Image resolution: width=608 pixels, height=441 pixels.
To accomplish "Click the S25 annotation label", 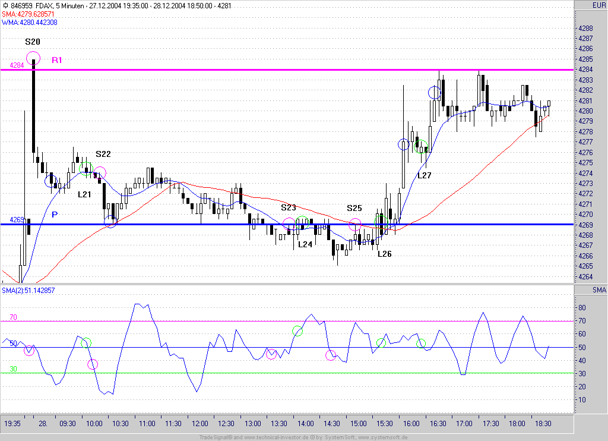I will pyautogui.click(x=354, y=208).
